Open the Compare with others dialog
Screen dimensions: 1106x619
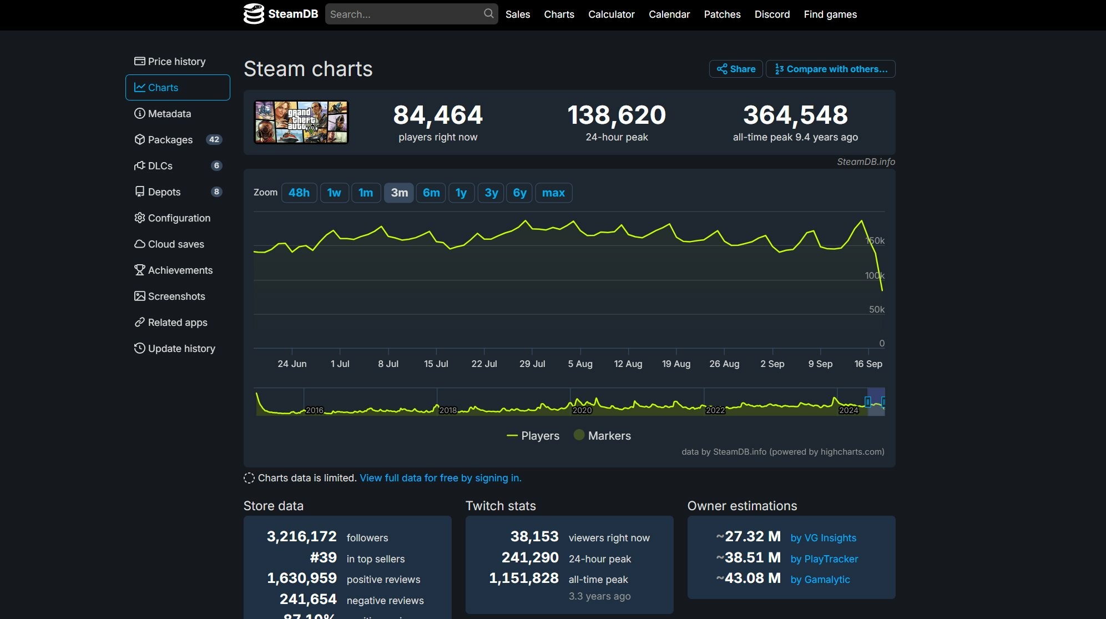pos(830,69)
